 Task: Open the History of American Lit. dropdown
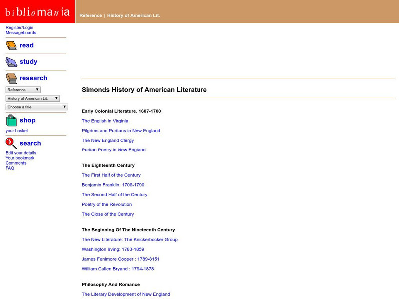[x=33, y=98]
